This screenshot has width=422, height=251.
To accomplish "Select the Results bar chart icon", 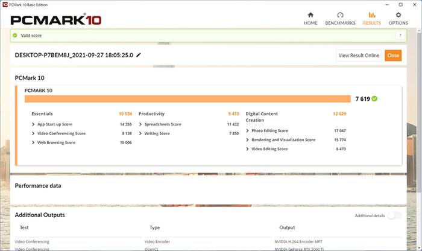I will tap(372, 15).
